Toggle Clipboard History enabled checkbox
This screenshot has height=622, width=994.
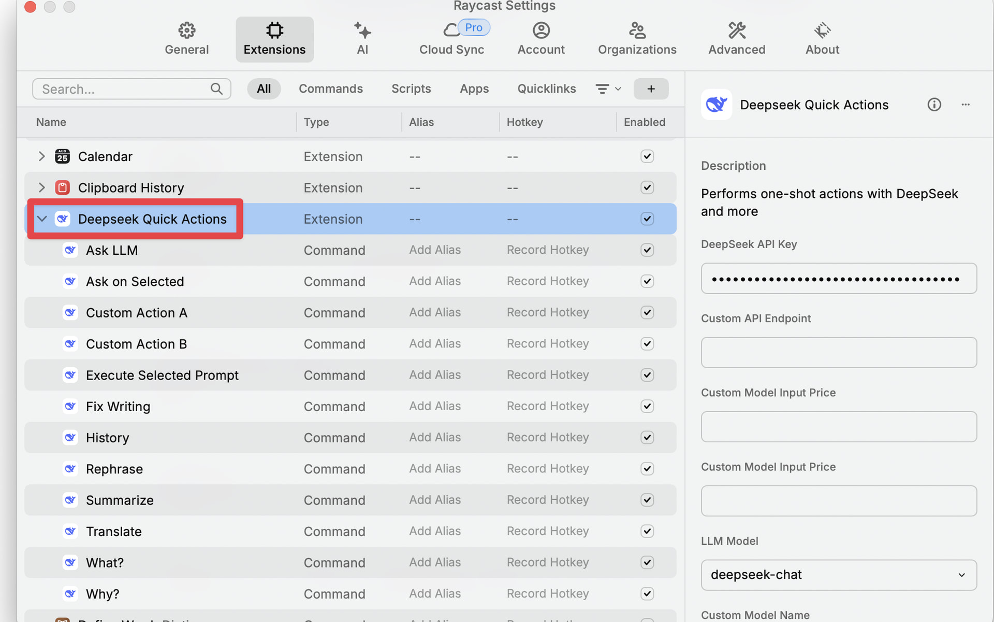coord(647,187)
